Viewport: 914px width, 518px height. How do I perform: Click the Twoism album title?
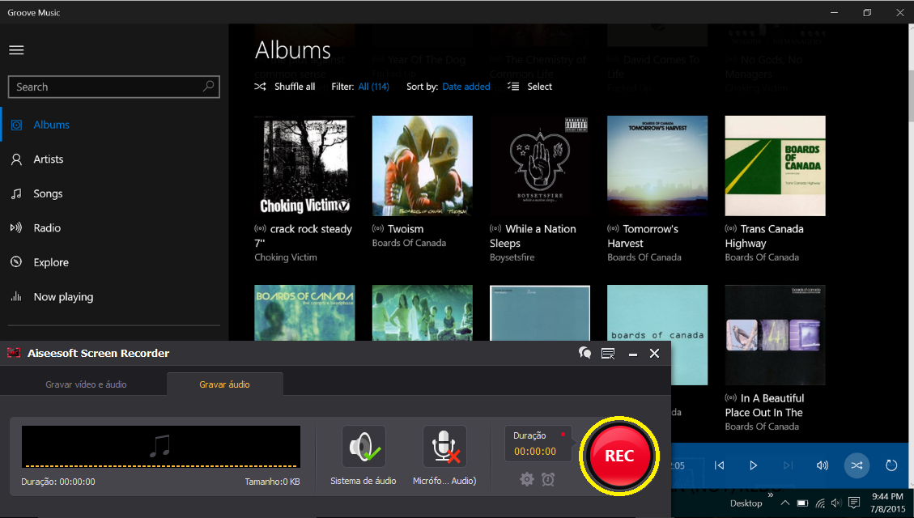(x=406, y=229)
